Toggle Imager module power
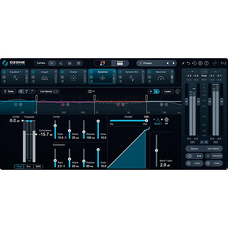The width and height of the screenshot is (228, 228). click(33, 72)
